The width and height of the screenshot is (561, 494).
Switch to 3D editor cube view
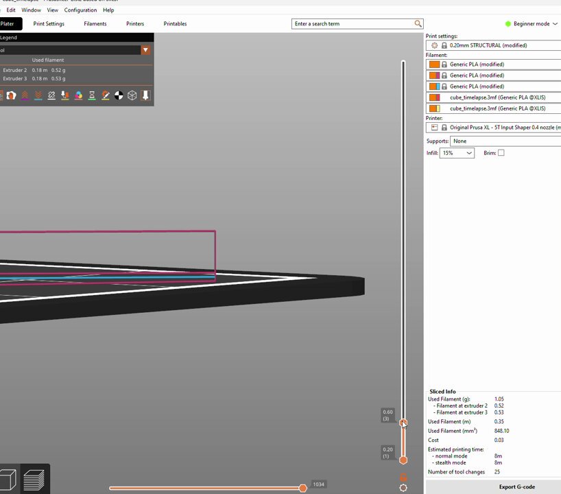point(8,480)
